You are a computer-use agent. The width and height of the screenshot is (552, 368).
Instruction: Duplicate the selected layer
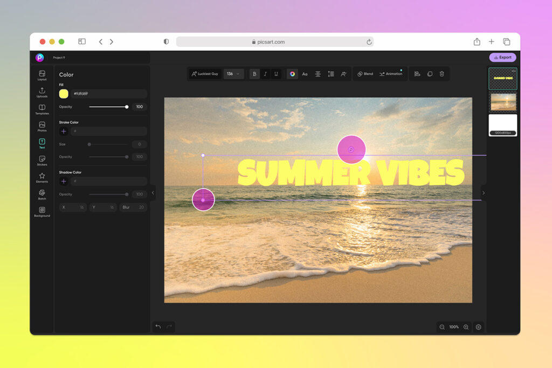point(430,74)
